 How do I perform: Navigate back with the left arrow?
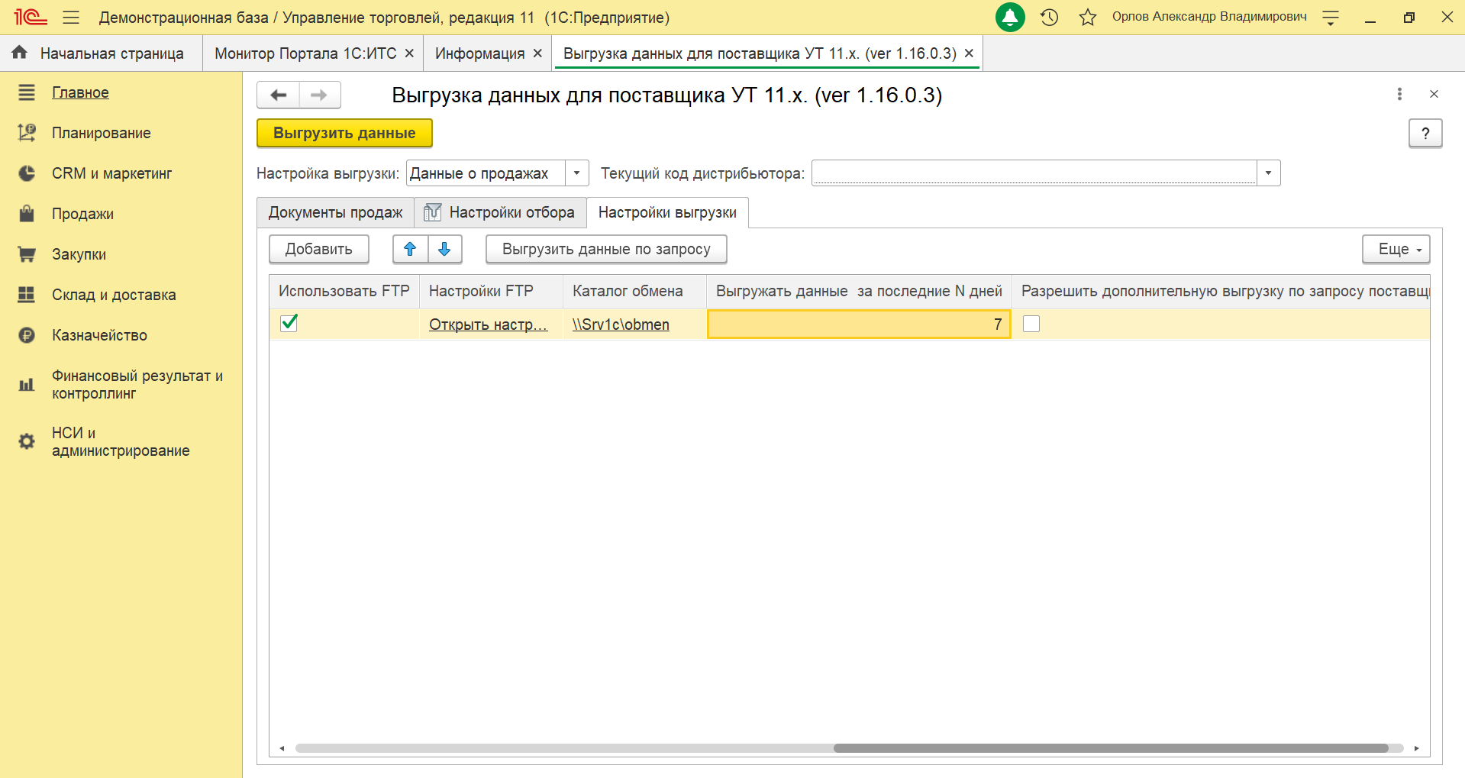tap(278, 95)
